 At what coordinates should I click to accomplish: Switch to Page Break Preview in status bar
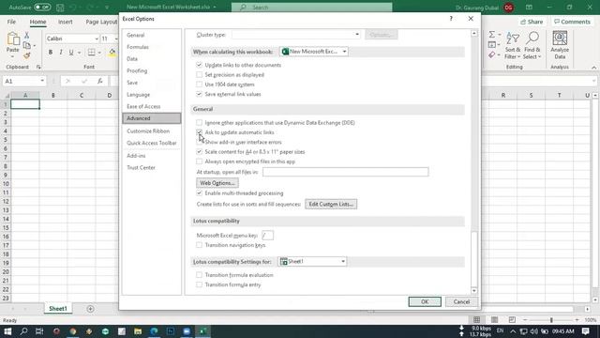tap(512, 319)
